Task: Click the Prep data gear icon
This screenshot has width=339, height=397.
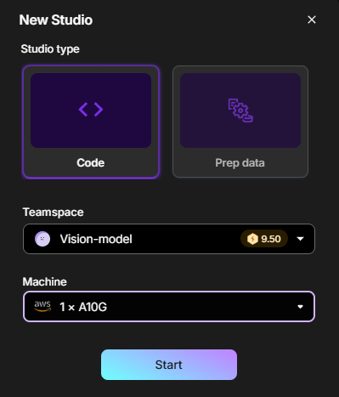Action: 240,111
